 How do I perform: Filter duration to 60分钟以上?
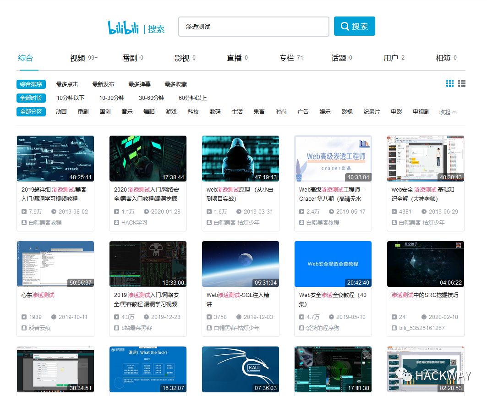coord(192,98)
